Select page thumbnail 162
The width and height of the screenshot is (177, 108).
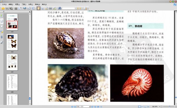point(12,22)
